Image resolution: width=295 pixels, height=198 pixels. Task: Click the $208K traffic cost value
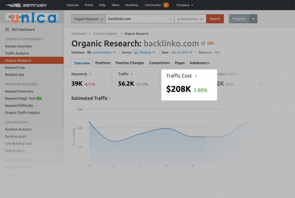pos(178,89)
